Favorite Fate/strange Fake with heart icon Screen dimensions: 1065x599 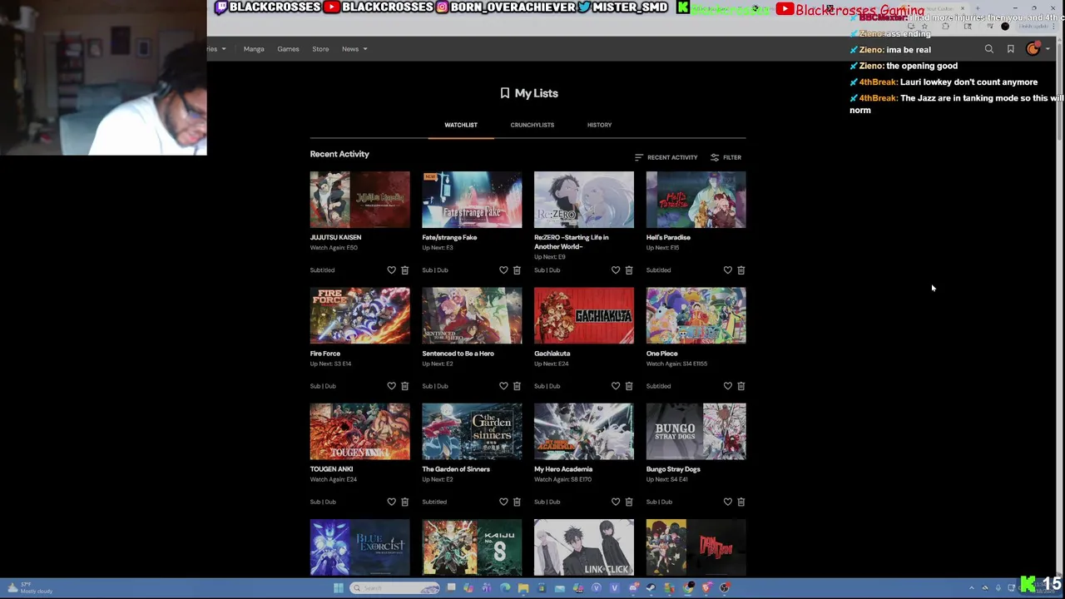[503, 270]
